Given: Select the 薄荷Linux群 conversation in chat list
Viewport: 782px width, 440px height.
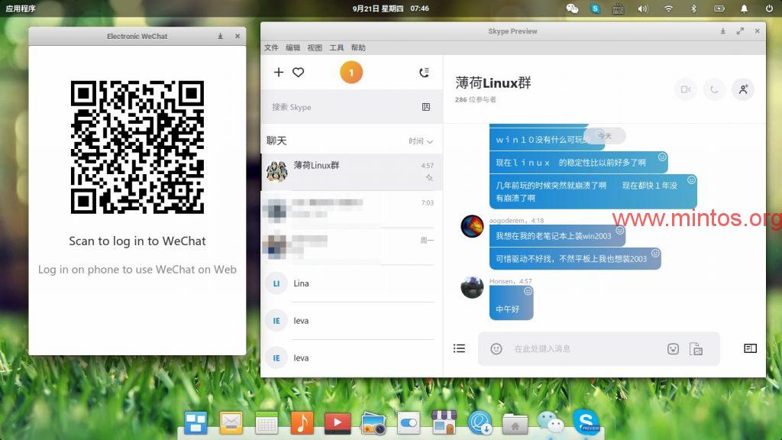Looking at the screenshot, I should click(x=351, y=172).
